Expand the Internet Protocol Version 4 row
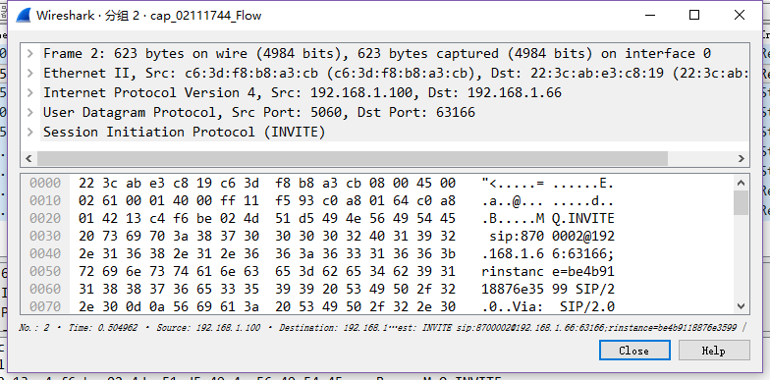The image size is (770, 380). coord(30,92)
